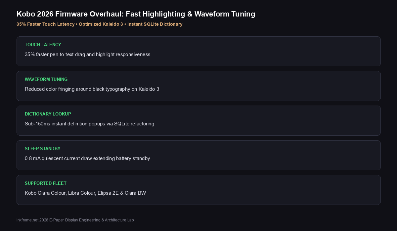Viewport: 397px width, 231px height.
Task: Select the SUPPORTED FLEET card heading
Action: point(46,183)
